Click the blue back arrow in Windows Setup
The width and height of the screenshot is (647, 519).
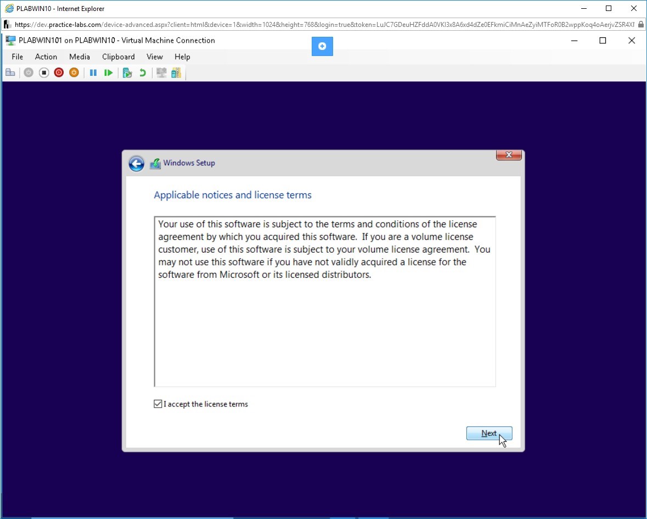[x=136, y=164]
